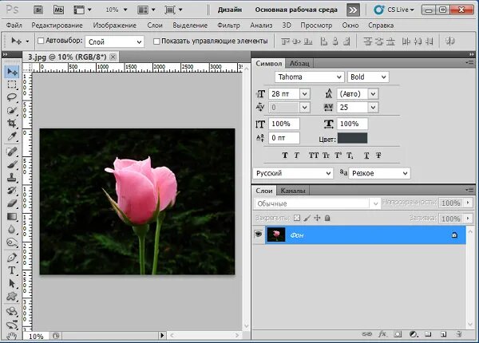Toggle faux bold text style
The width and height of the screenshot is (479, 343).
point(285,156)
